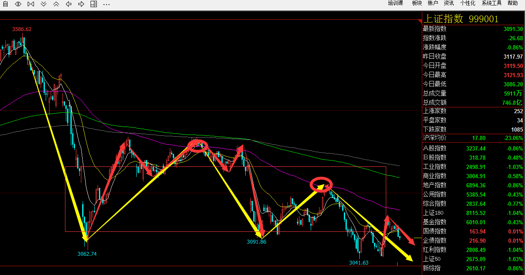Click the left arrow back icon
The image size is (525, 275).
(x=69, y=4)
